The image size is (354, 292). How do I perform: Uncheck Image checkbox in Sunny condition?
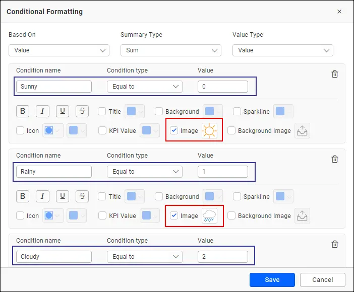[174, 130]
